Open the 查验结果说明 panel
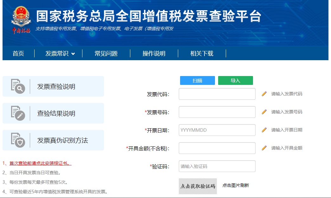331x198 pixels. (x=53, y=113)
